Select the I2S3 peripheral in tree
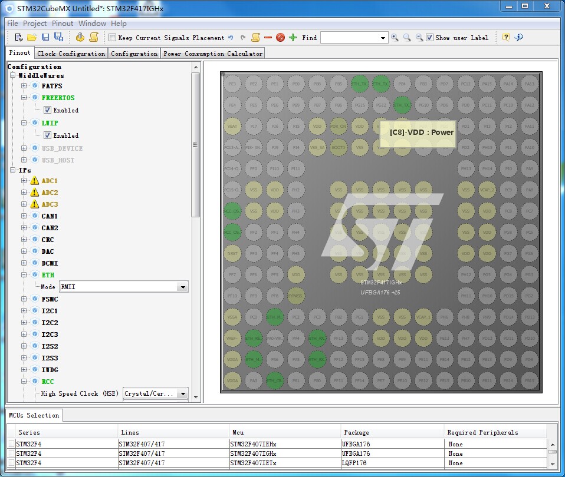 [50, 358]
